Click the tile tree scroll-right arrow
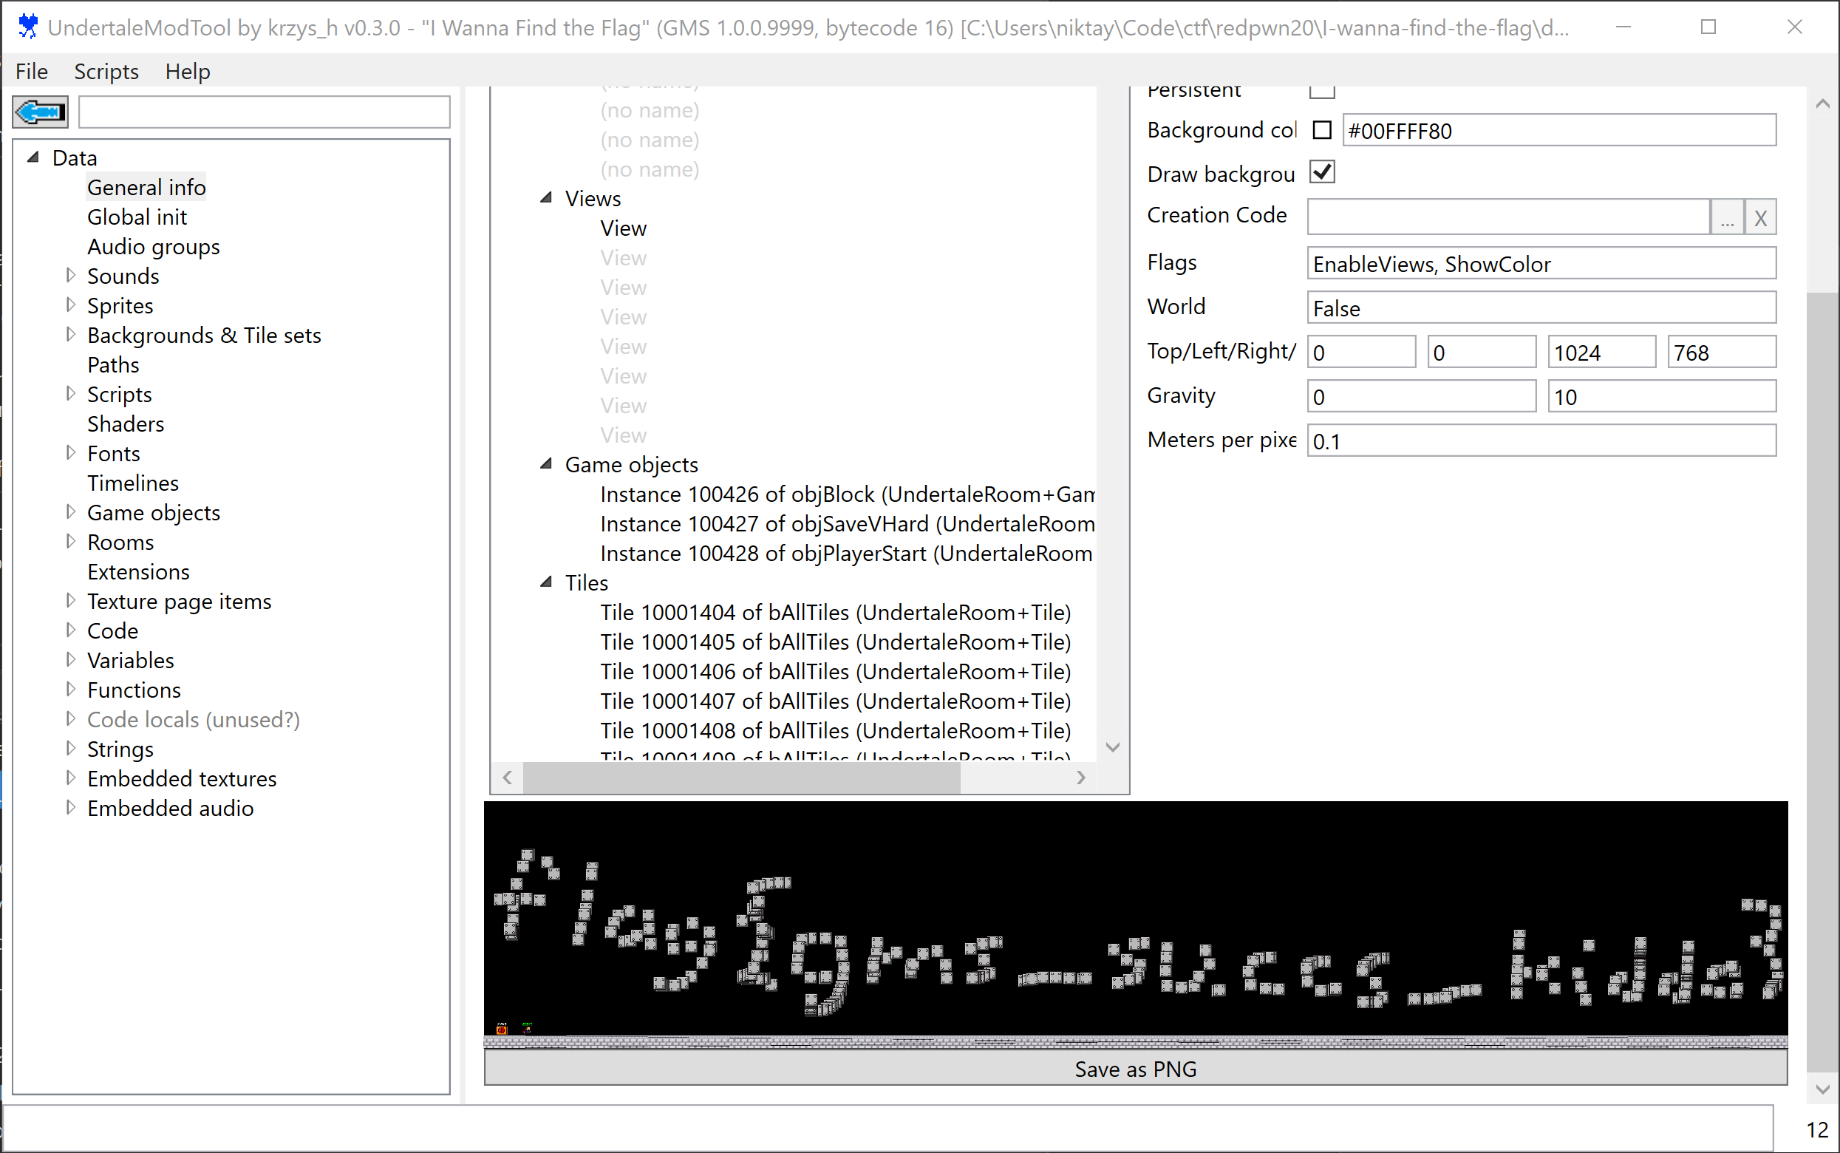This screenshot has height=1153, width=1840. pyautogui.click(x=1081, y=778)
